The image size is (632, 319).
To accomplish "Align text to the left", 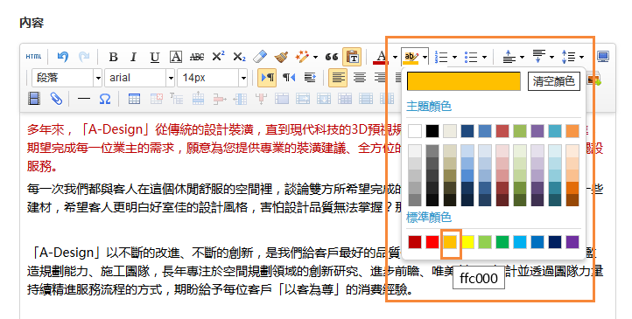I will [x=338, y=78].
